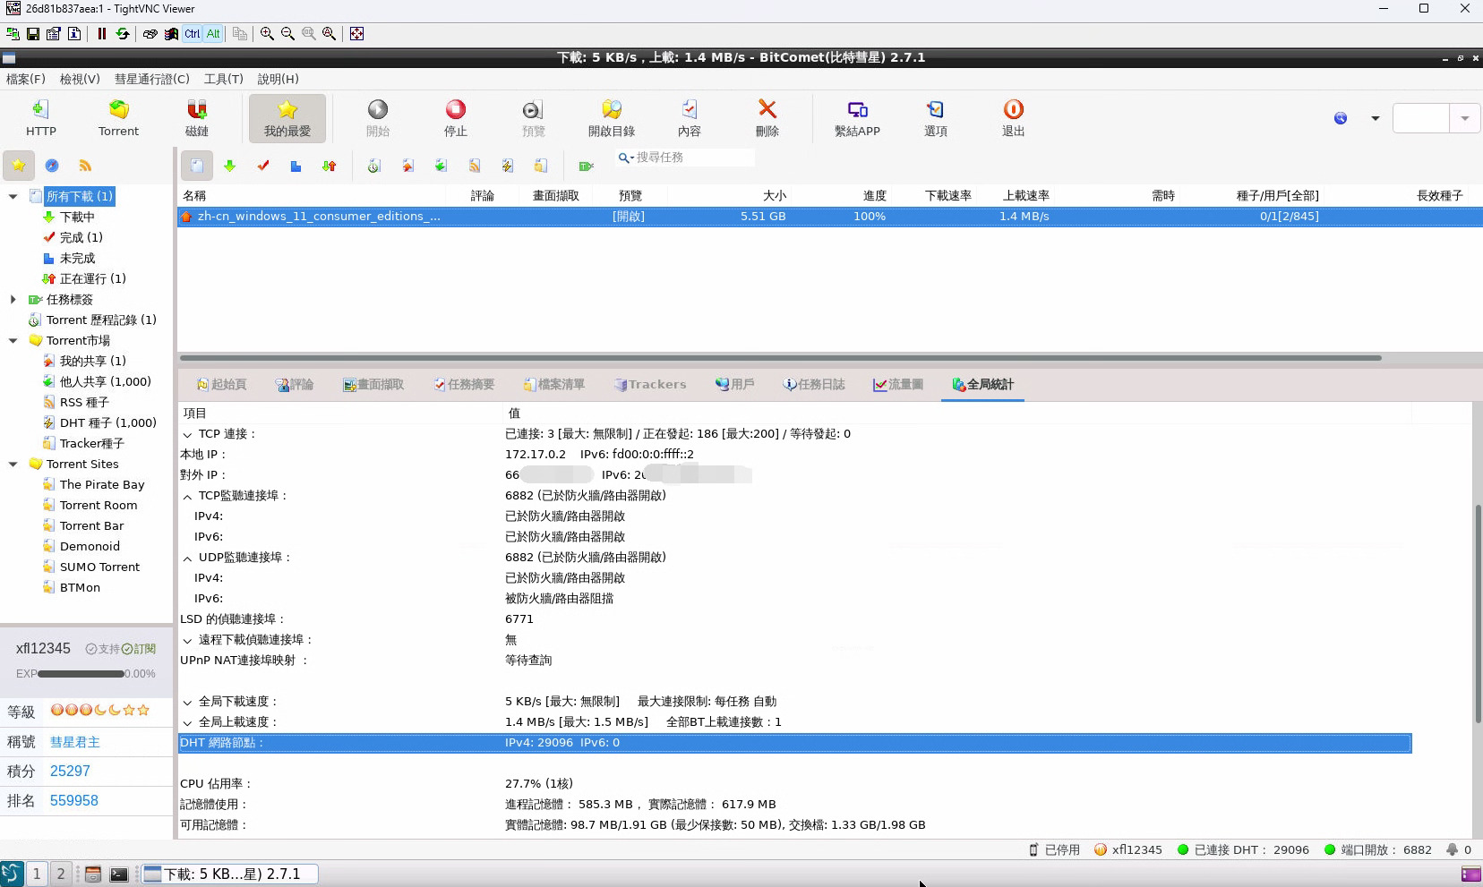Click the green tag label icon
The width and height of the screenshot is (1483, 887).
point(587,166)
